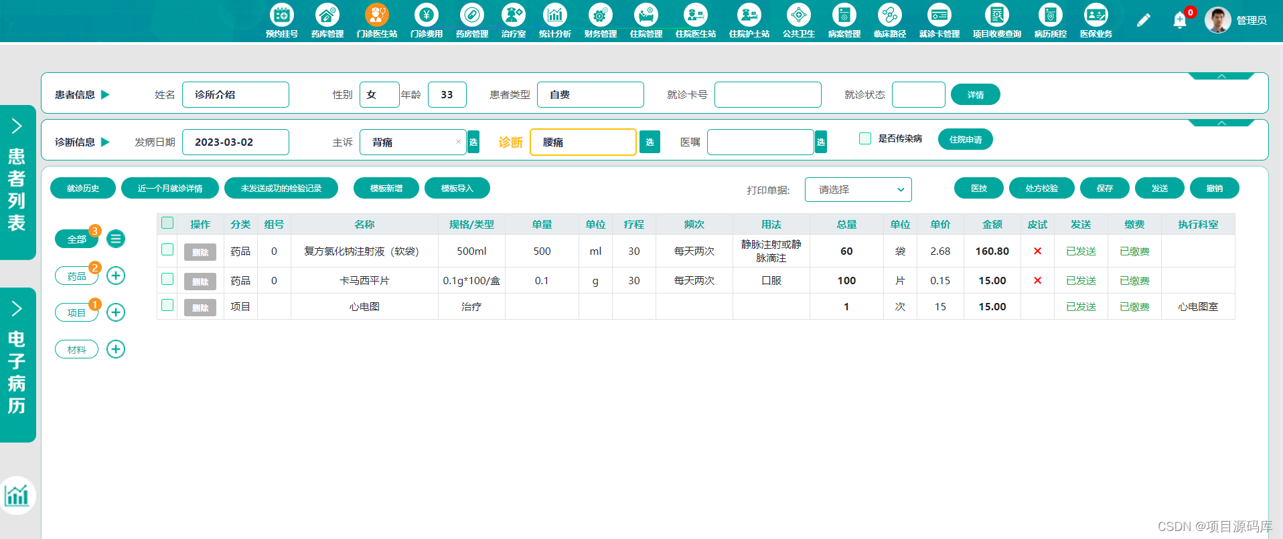Click the chart icon at bottom left
Screen dimensions: 1283x539
tap(17, 496)
